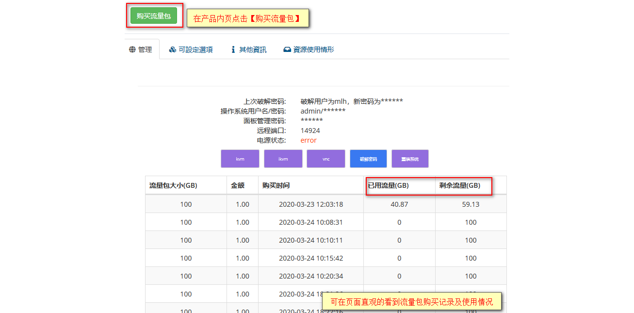Click the 操作系统用户名/密码 label
Screen dimensions: 634x313
253,111
